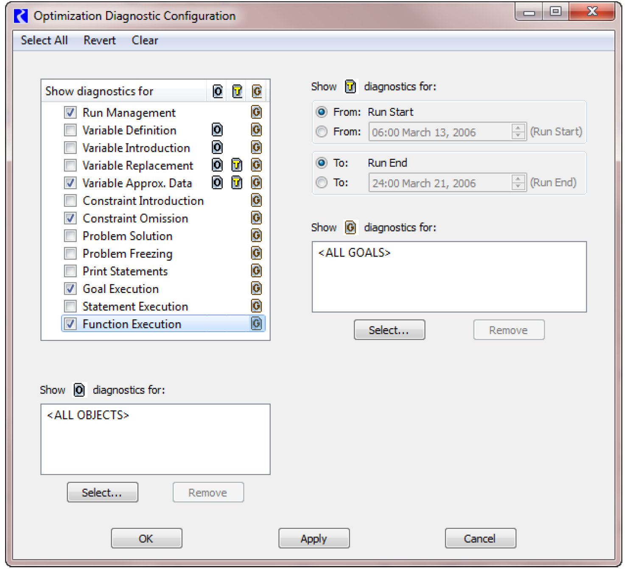Image resolution: width=627 pixels, height=569 pixels.
Task: Open the Select button under ALL GOALS list
Action: click(x=389, y=330)
